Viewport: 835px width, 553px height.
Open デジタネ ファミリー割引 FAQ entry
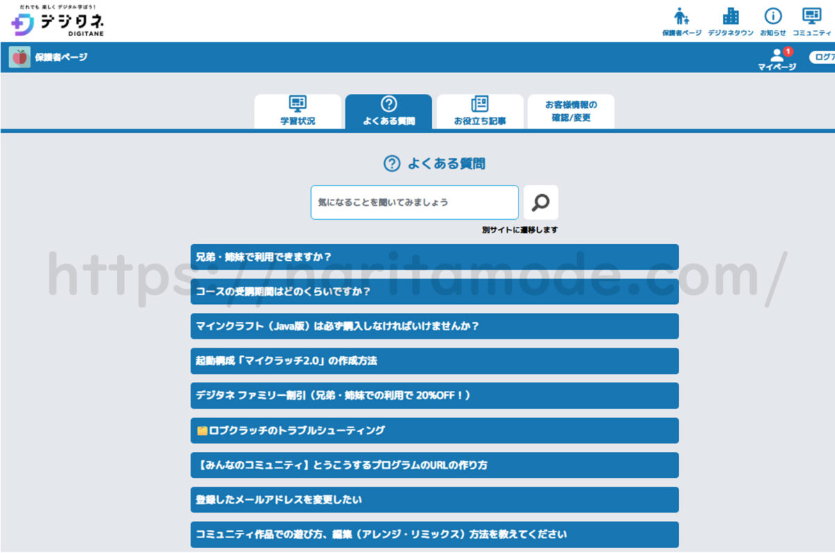[x=434, y=395]
